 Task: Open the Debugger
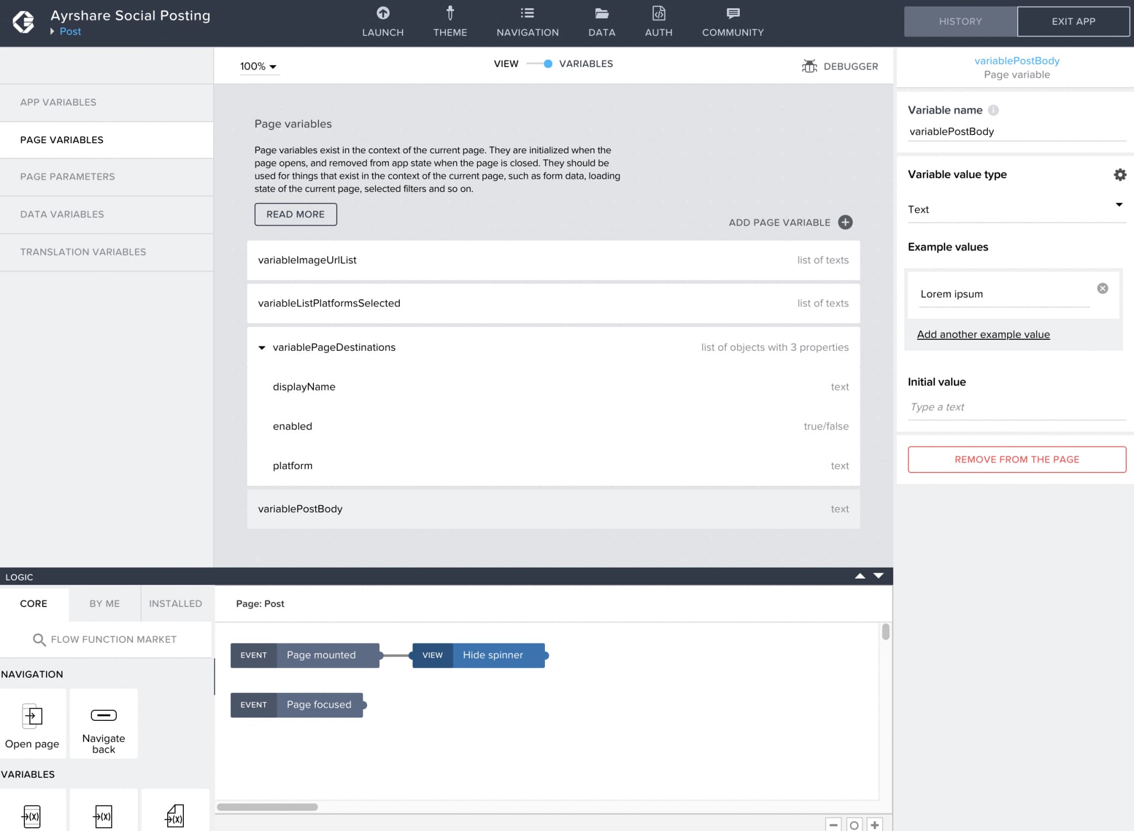(x=840, y=66)
